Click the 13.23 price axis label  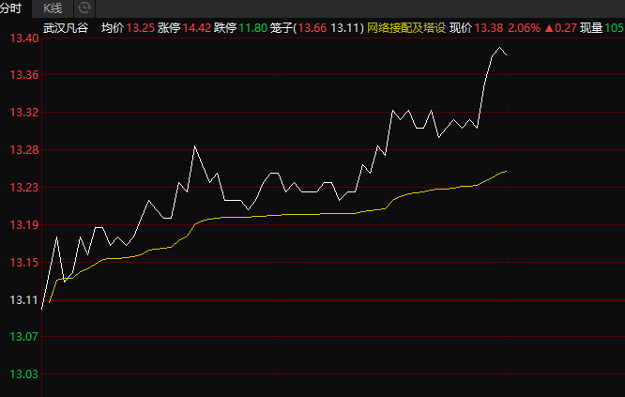tap(24, 188)
